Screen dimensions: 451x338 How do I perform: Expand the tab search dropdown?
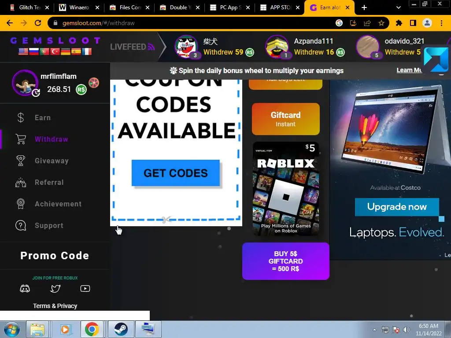[x=398, y=7]
